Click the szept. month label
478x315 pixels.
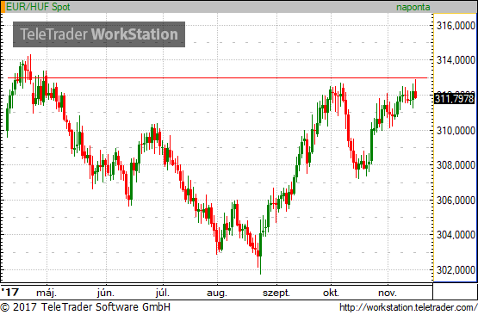coord(276,293)
